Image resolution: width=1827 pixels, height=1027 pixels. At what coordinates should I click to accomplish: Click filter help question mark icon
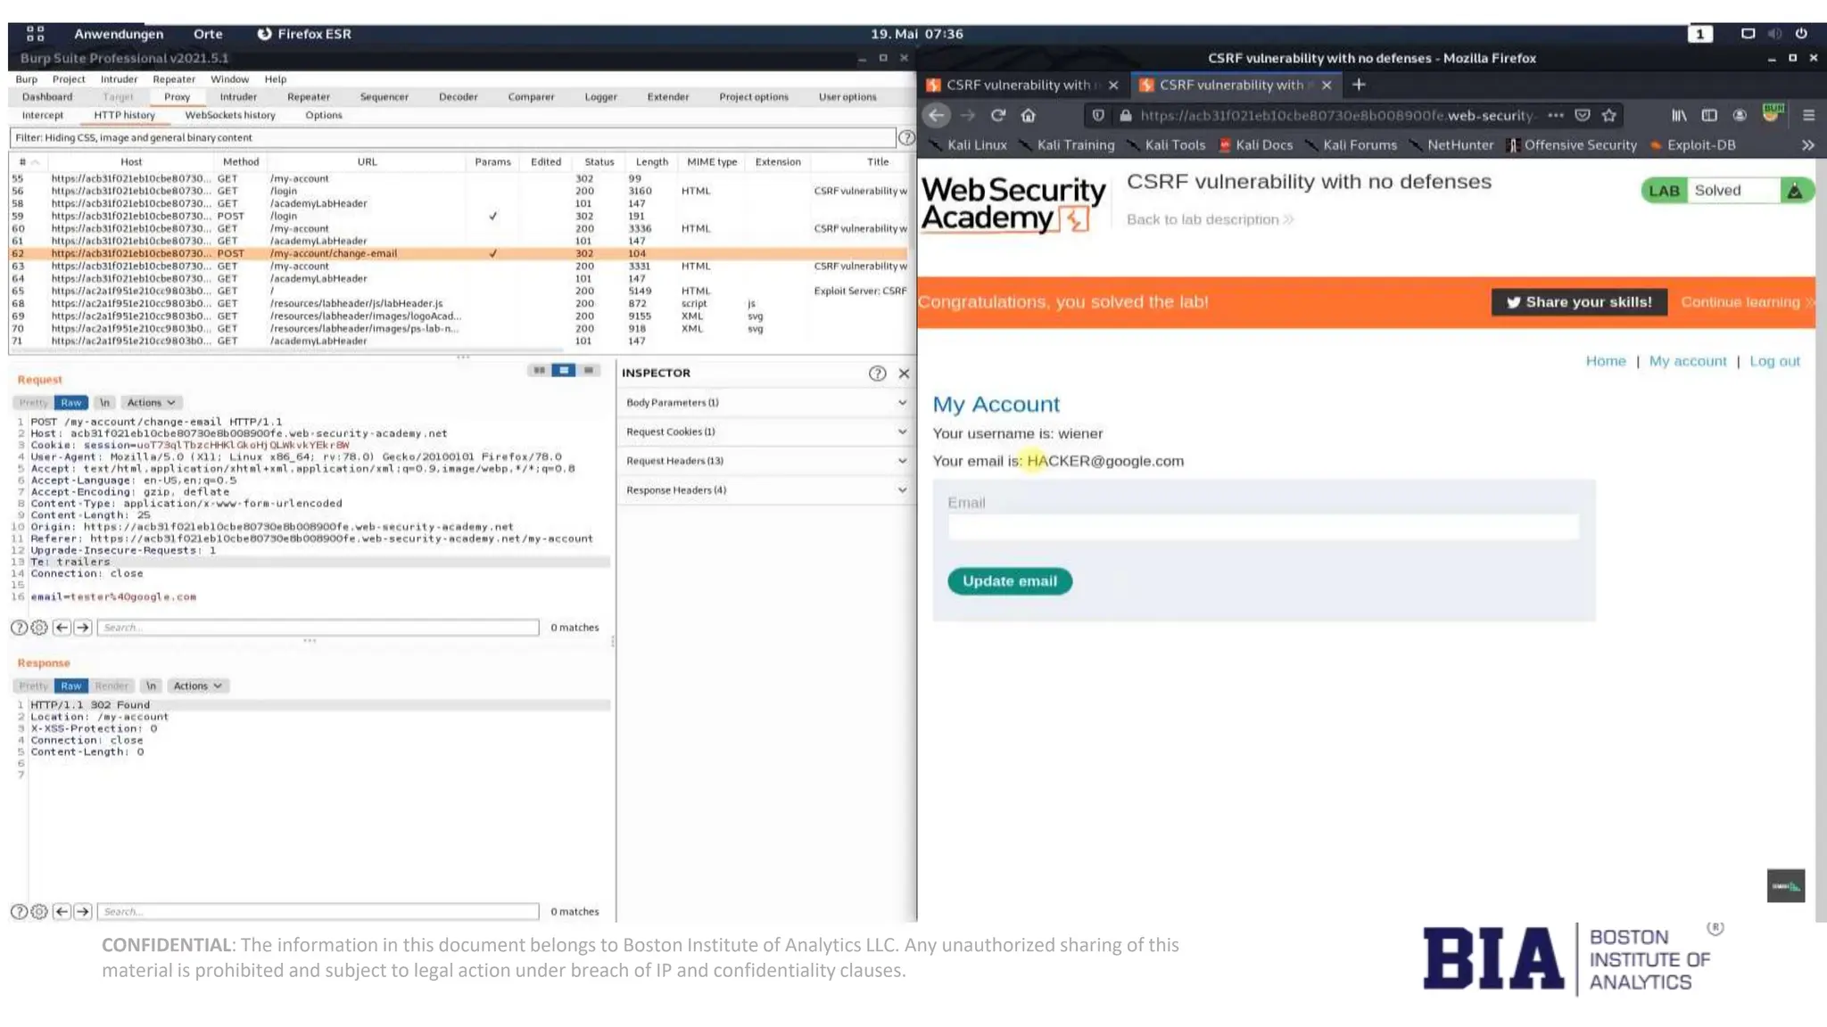click(x=906, y=138)
